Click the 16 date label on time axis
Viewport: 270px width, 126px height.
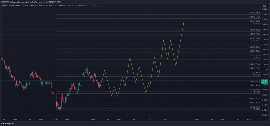108,119
